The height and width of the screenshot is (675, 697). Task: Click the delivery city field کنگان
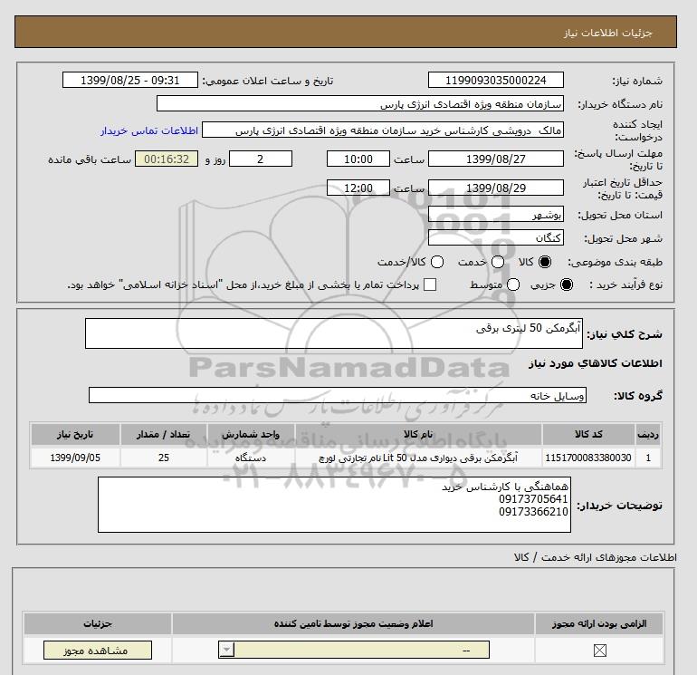(496, 238)
